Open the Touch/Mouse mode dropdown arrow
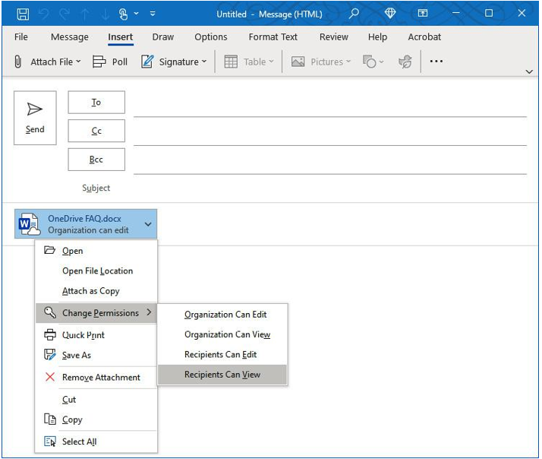 click(137, 14)
